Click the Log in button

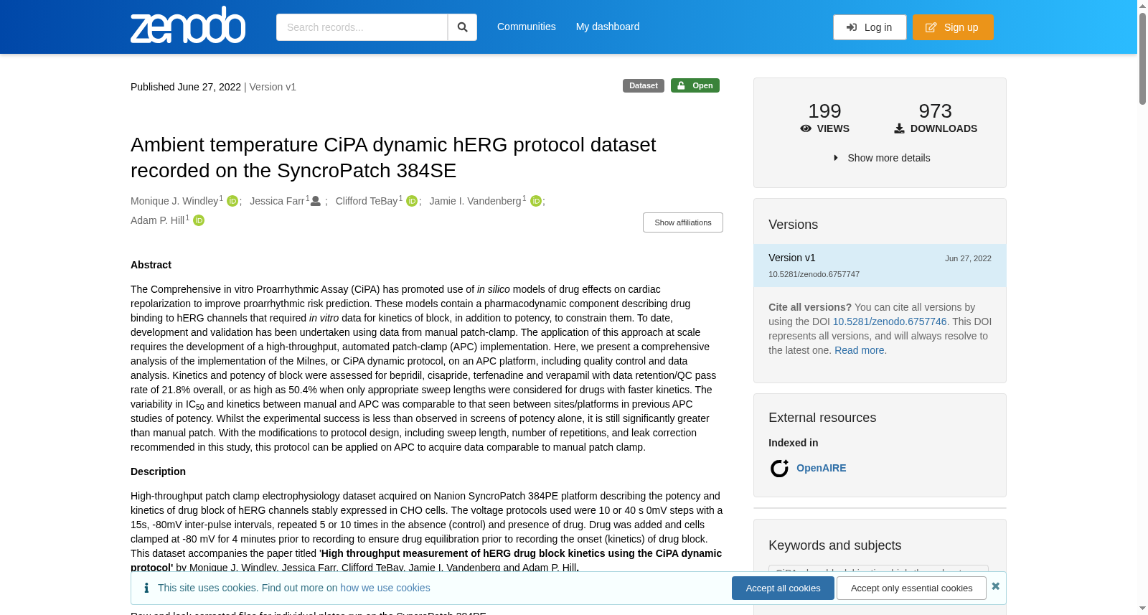coord(870,27)
